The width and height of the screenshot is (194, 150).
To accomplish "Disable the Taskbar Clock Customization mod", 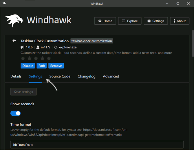I will point(28,66).
